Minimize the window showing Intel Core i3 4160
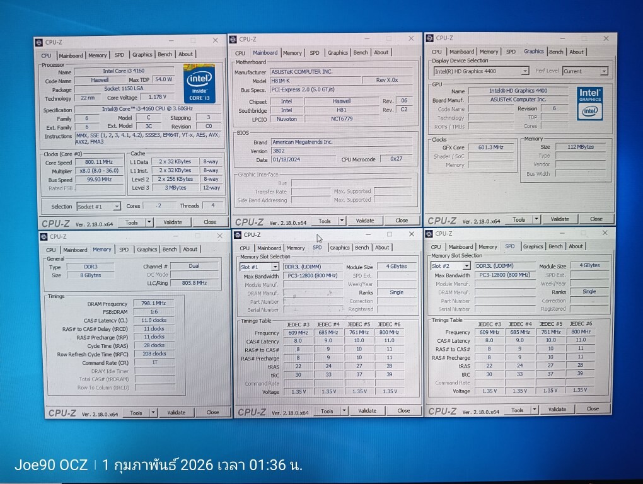The image size is (643, 484). (172, 40)
